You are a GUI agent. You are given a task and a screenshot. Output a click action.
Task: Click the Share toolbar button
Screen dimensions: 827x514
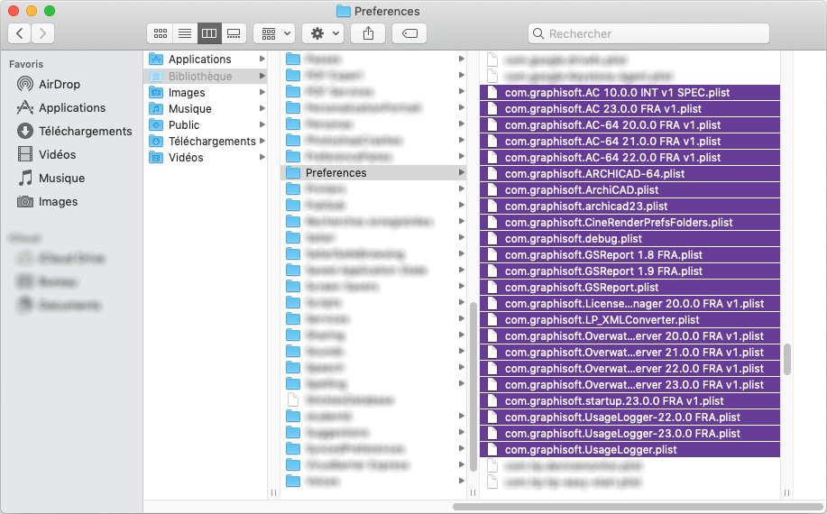(369, 33)
